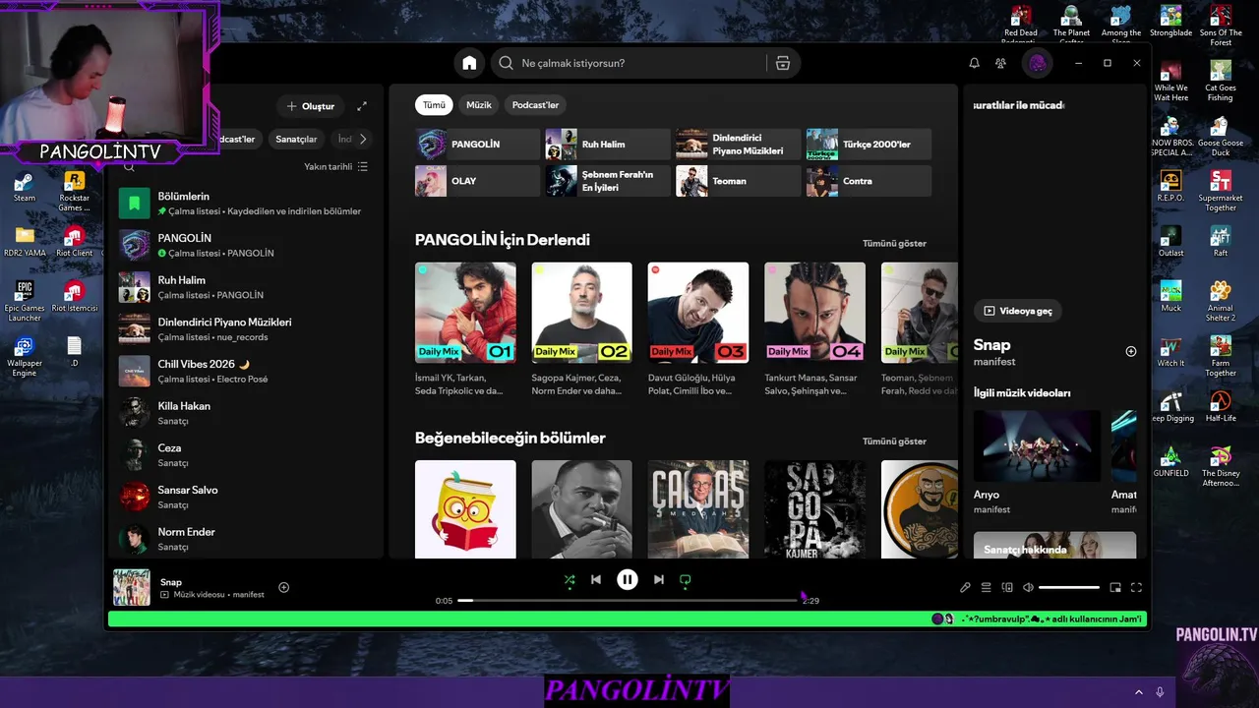Show more library filters with the chevron arrow
The image size is (1259, 708).
click(362, 139)
